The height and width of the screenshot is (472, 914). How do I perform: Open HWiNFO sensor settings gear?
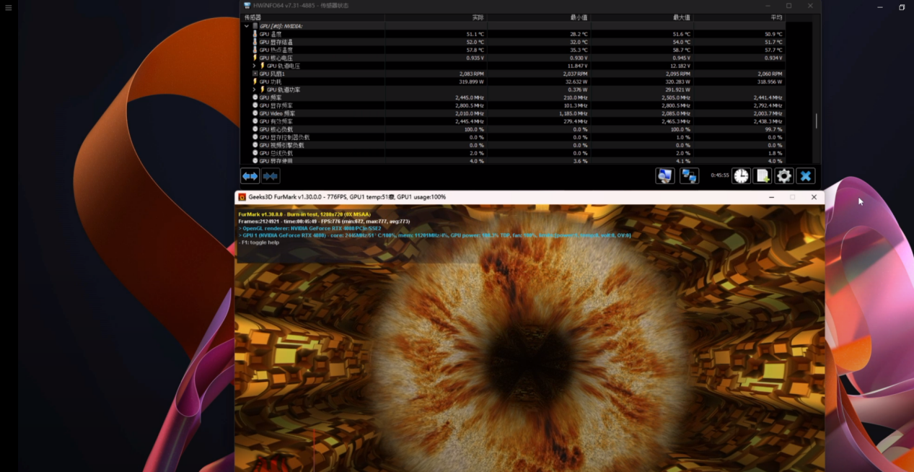tap(784, 176)
